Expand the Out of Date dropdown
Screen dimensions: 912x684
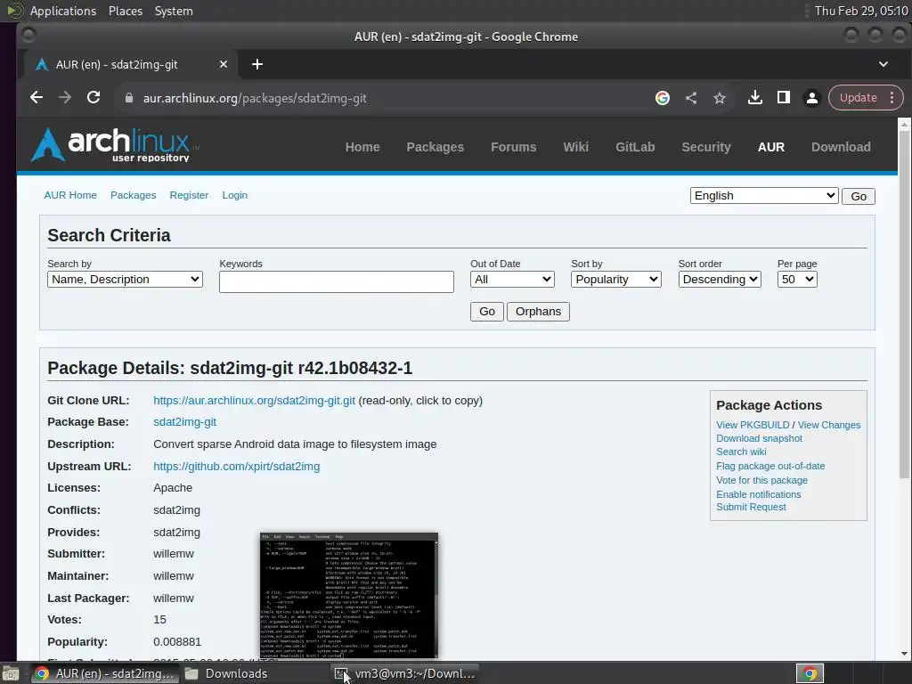(512, 279)
